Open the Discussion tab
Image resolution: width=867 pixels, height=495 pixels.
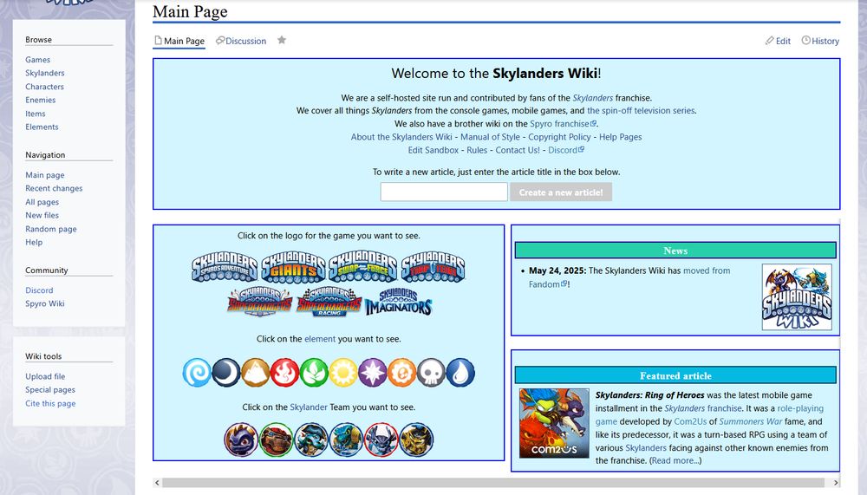pos(241,41)
